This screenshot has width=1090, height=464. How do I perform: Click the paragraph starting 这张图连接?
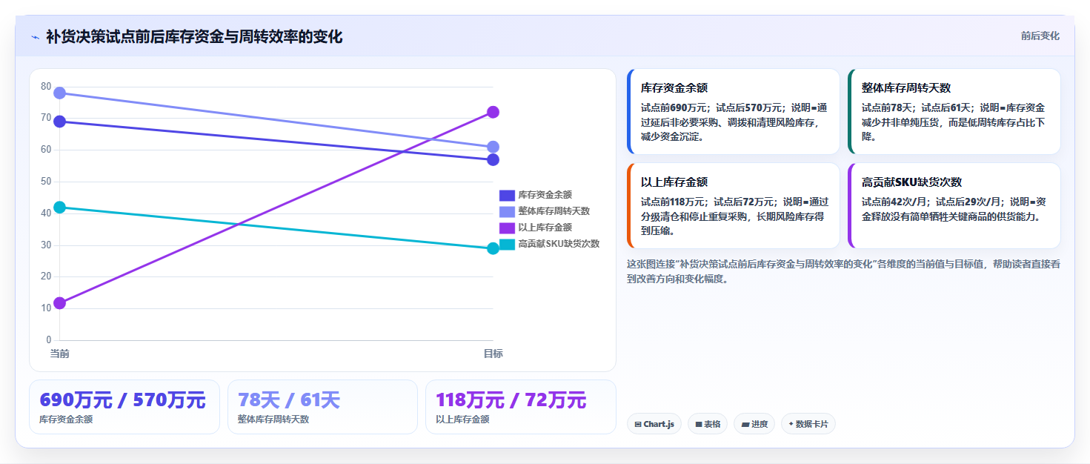coord(843,271)
